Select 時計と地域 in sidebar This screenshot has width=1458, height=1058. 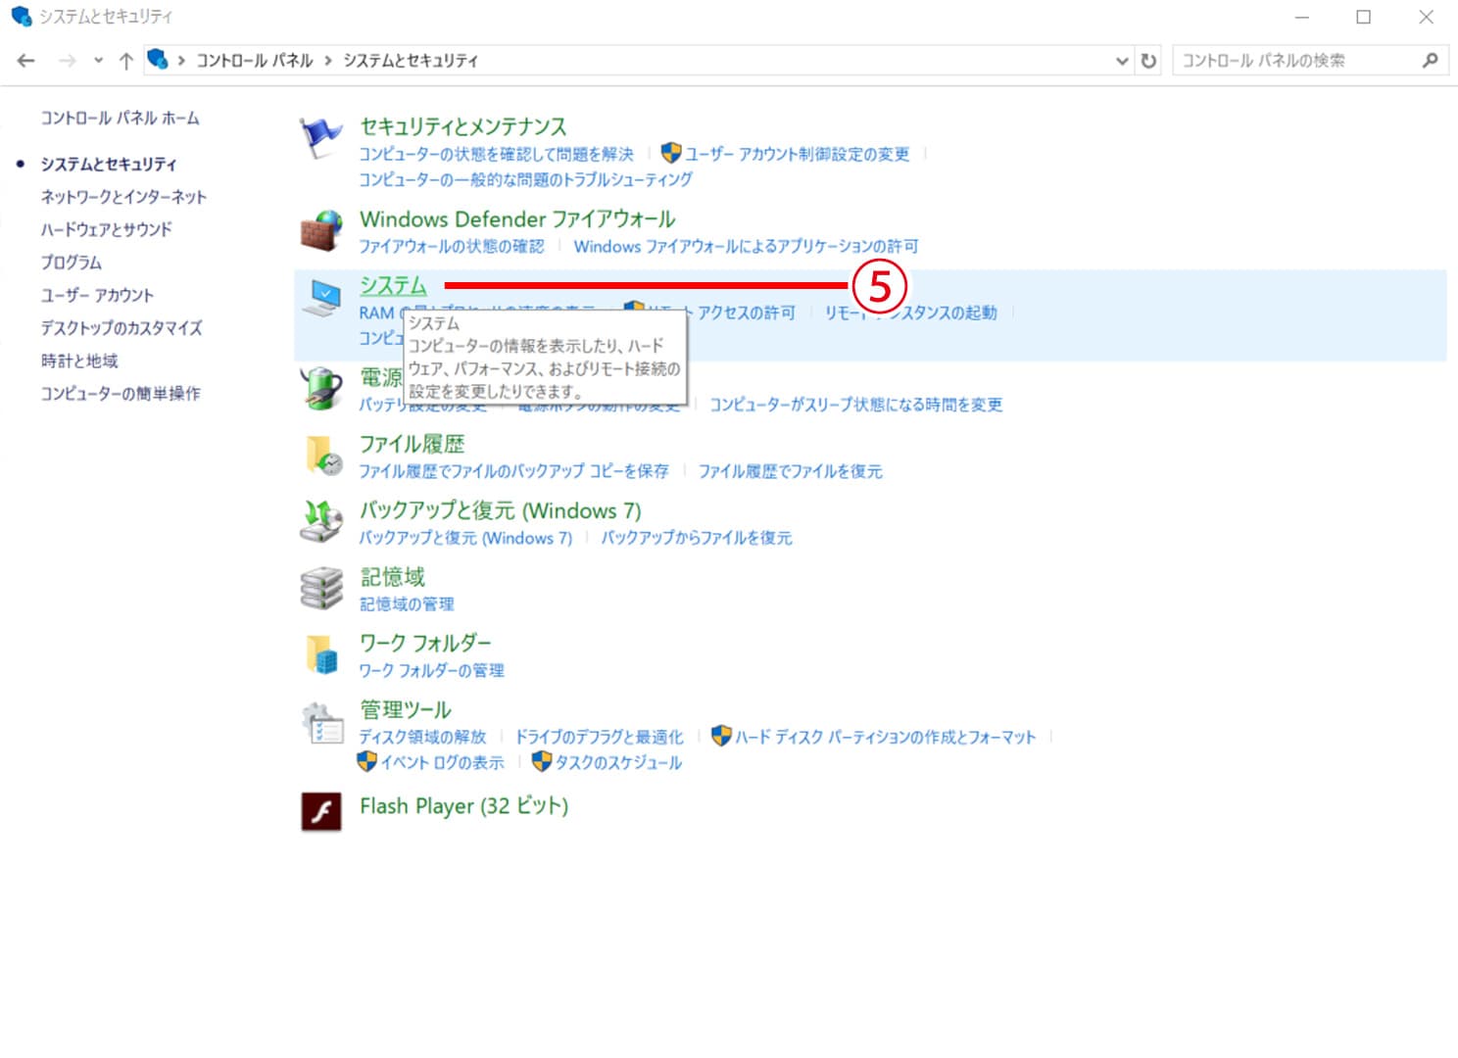click(79, 361)
